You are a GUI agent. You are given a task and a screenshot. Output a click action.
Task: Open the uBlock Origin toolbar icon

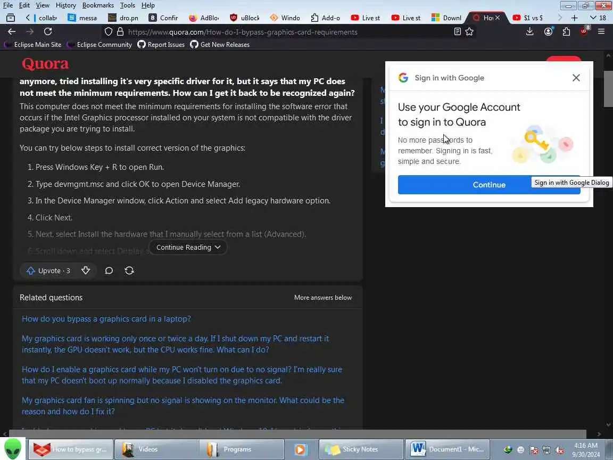click(x=584, y=31)
